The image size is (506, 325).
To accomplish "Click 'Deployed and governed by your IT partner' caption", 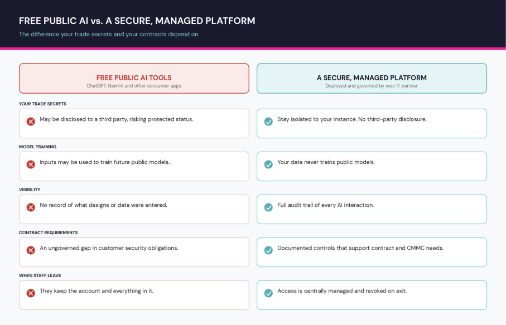I will (372, 86).
